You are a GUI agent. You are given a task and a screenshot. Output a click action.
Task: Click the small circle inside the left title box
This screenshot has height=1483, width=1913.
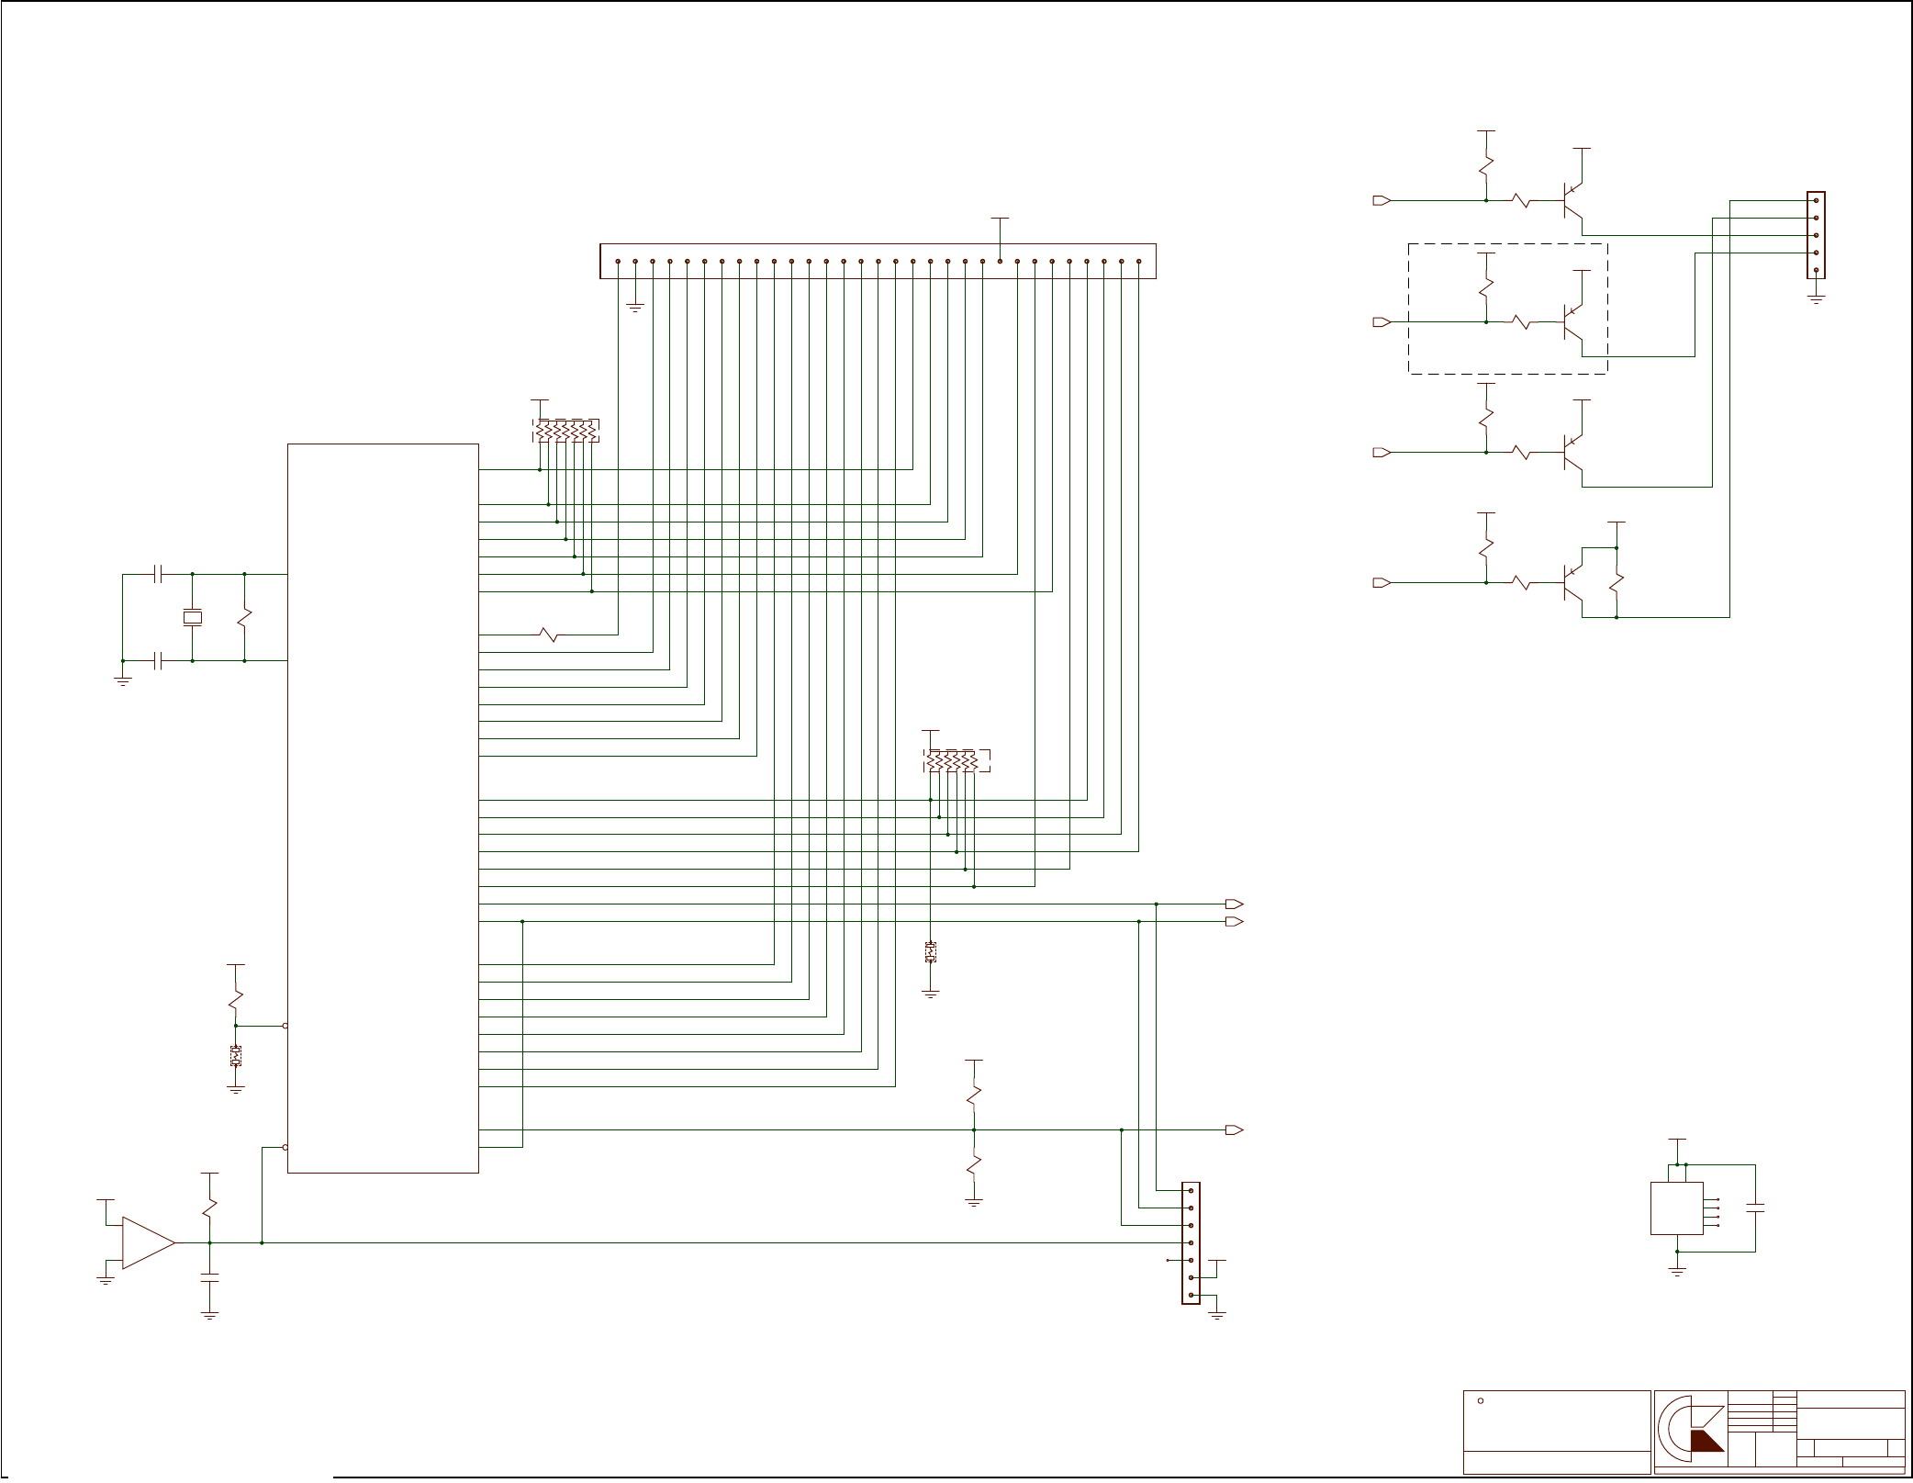click(1481, 1400)
